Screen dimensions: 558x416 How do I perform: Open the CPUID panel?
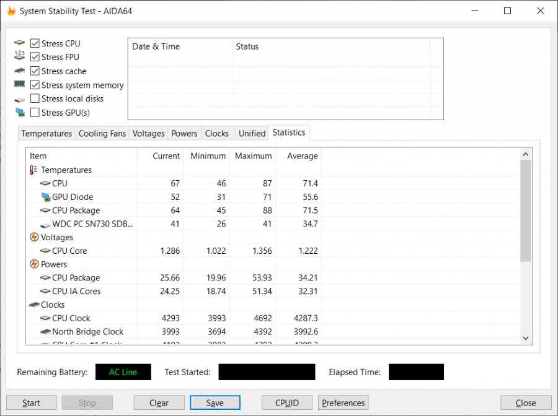[287, 403]
